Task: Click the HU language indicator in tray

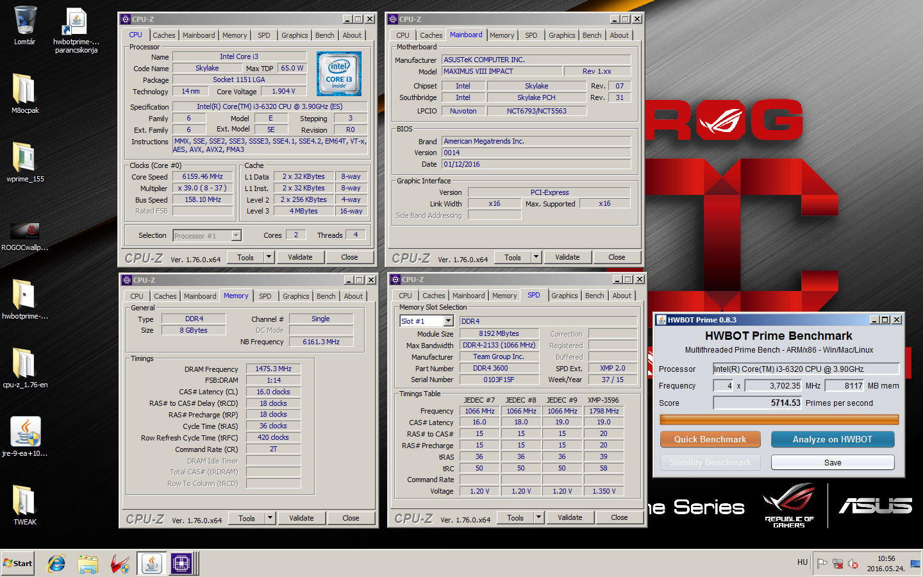Action: point(802,562)
